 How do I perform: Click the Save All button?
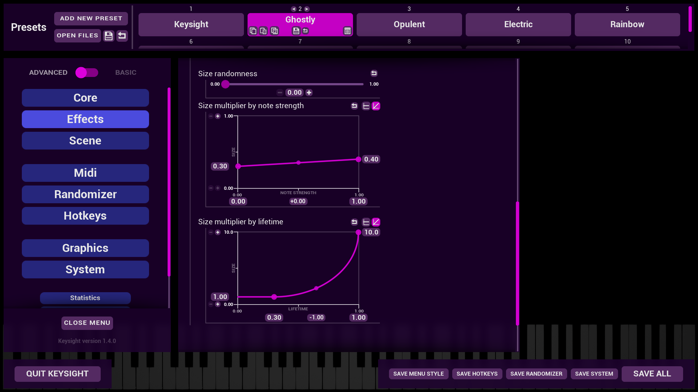652,374
